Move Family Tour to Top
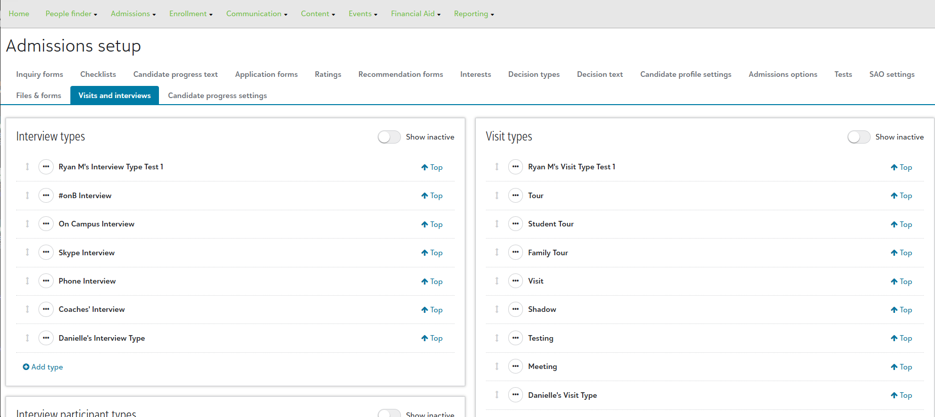935x417 pixels. [902, 253]
